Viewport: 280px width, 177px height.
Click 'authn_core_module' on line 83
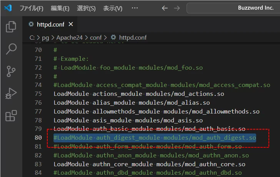[x=123, y=164]
